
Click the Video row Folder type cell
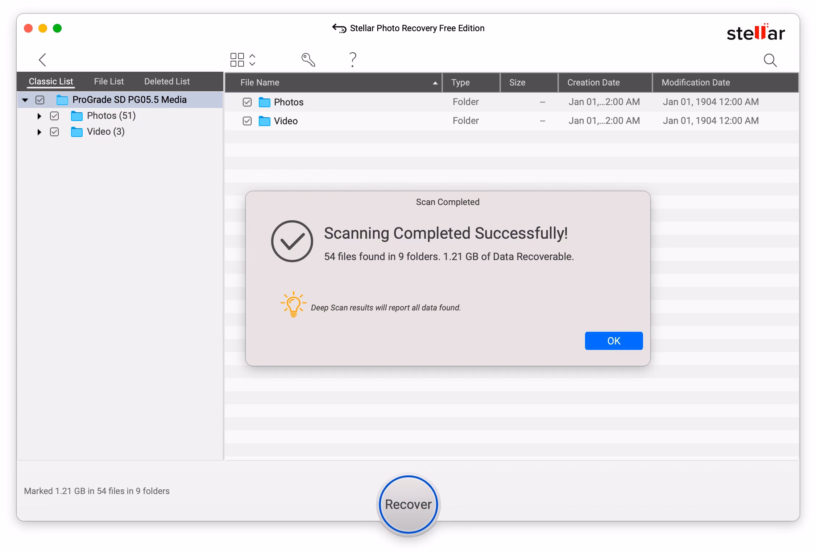[466, 121]
